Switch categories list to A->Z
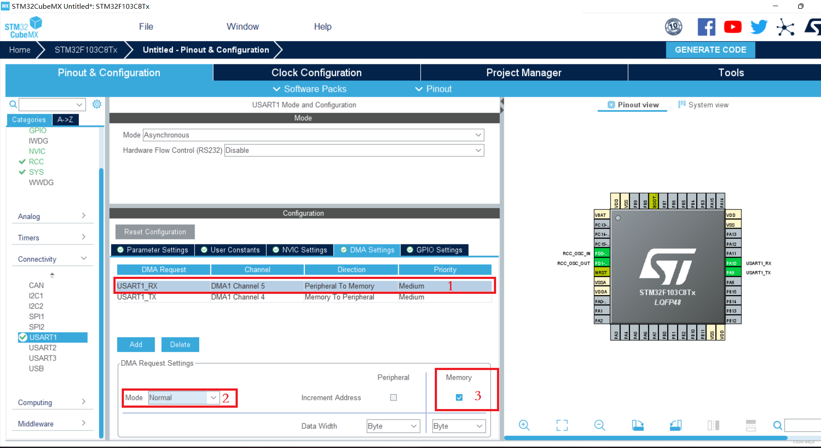The height and width of the screenshot is (448, 821). tap(65, 120)
